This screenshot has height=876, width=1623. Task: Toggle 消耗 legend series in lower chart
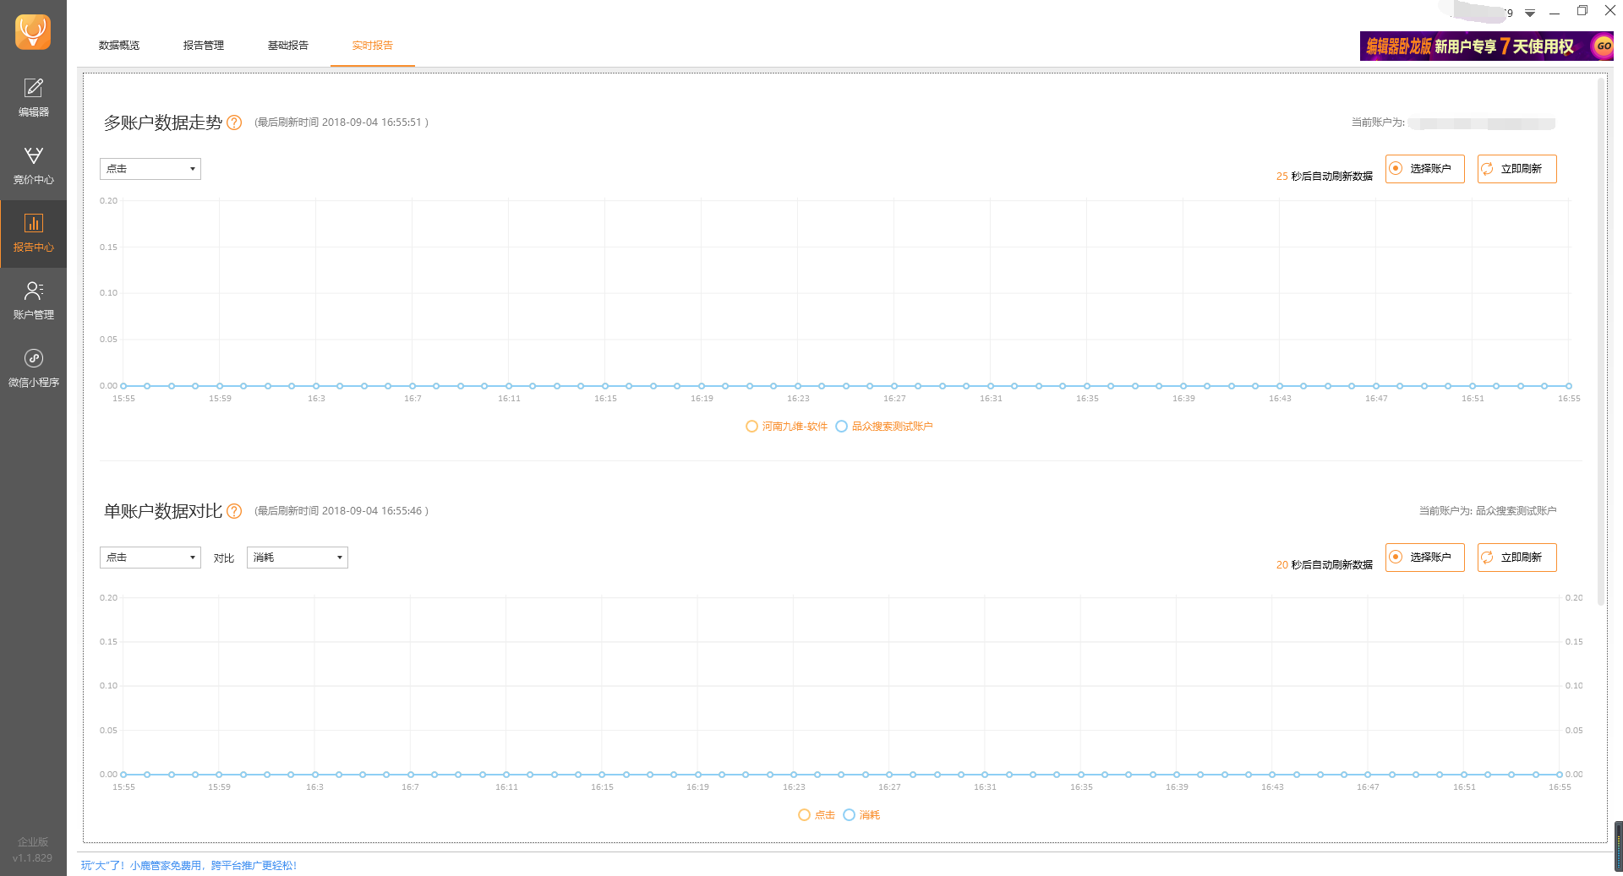pos(862,815)
